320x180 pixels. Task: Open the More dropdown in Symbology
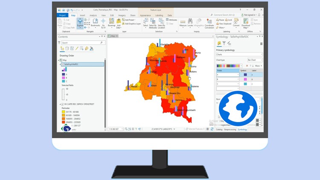[259, 66]
